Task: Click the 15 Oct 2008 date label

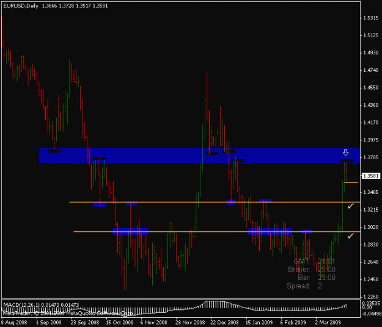Action: point(120,322)
